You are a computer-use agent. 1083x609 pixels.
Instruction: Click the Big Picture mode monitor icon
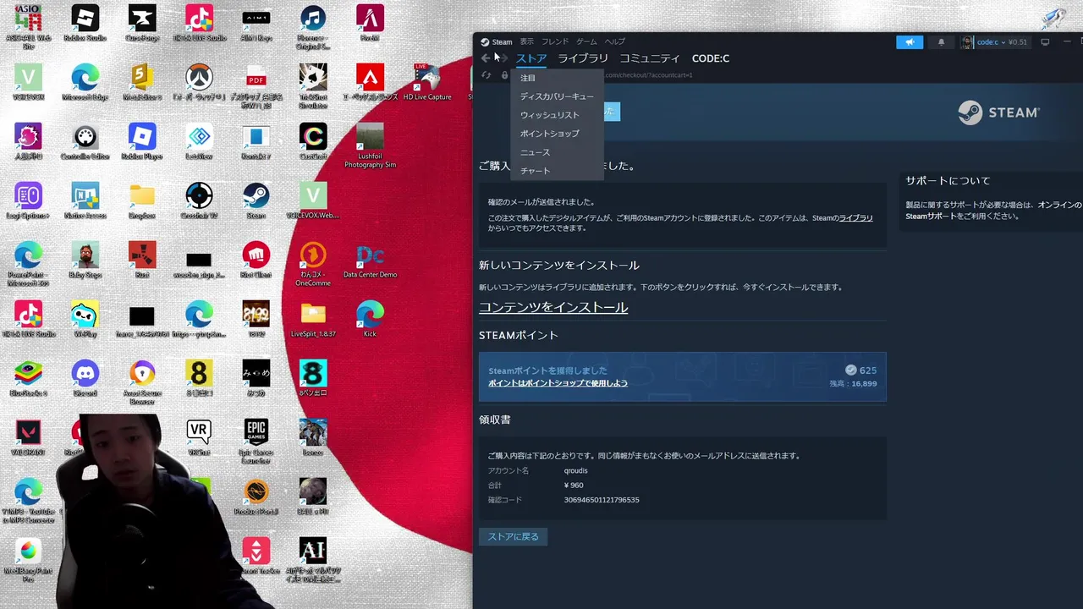coord(1045,42)
